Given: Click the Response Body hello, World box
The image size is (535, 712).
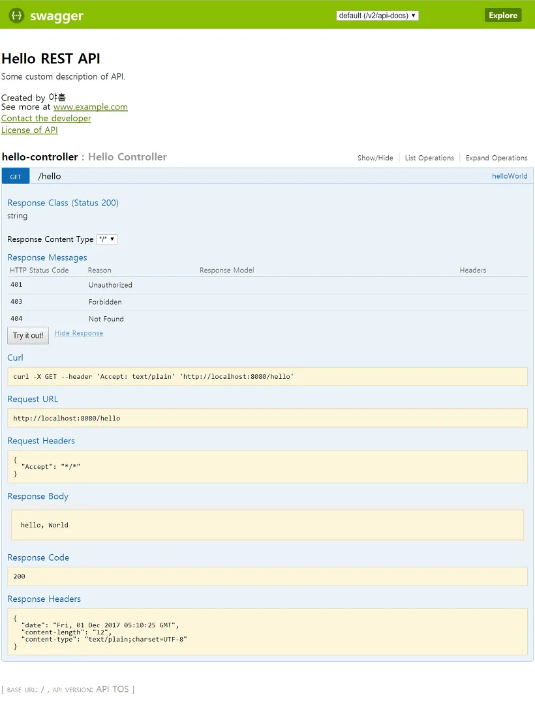Looking at the screenshot, I should coord(267,524).
